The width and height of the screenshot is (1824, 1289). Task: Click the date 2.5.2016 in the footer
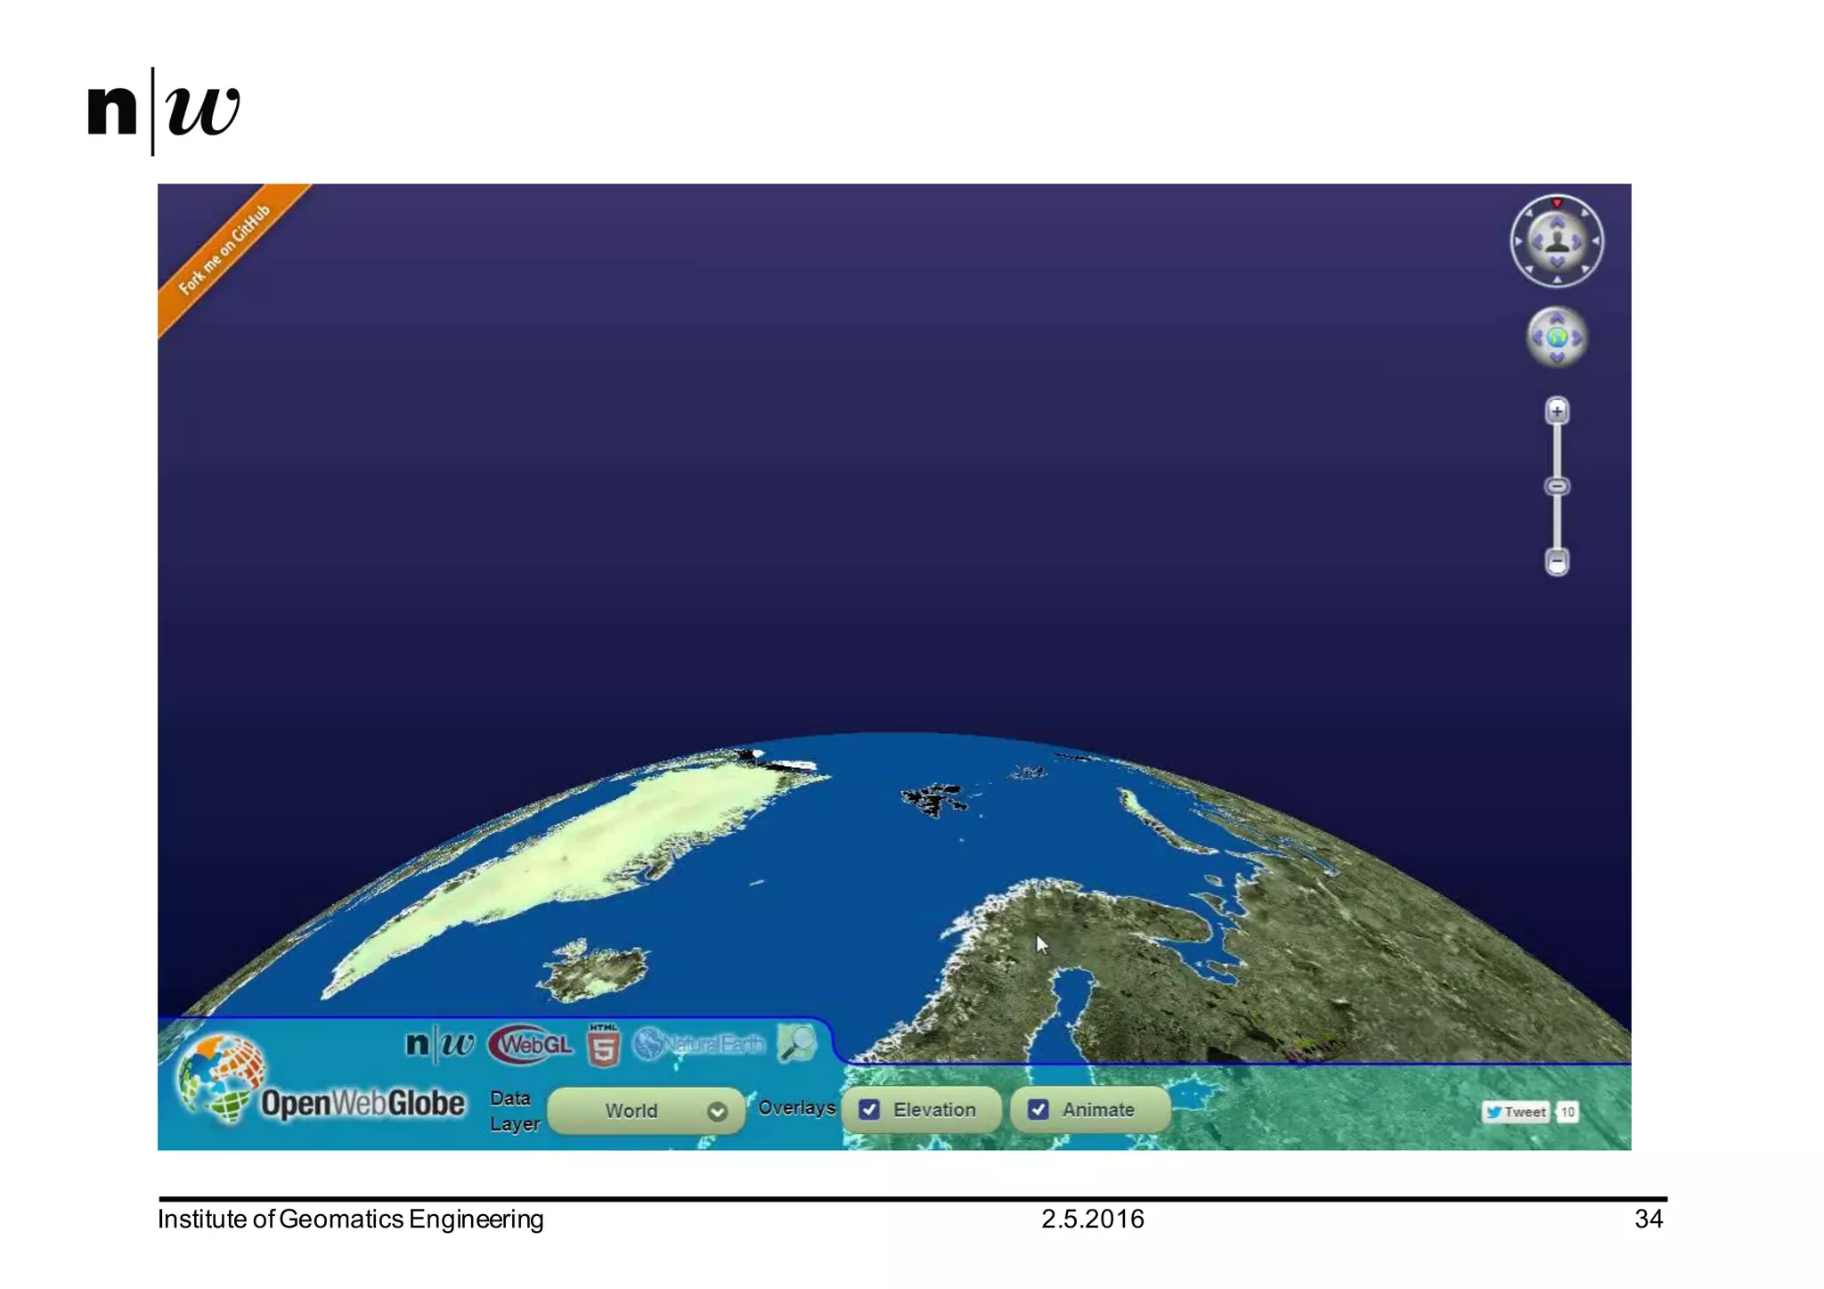click(1093, 1219)
